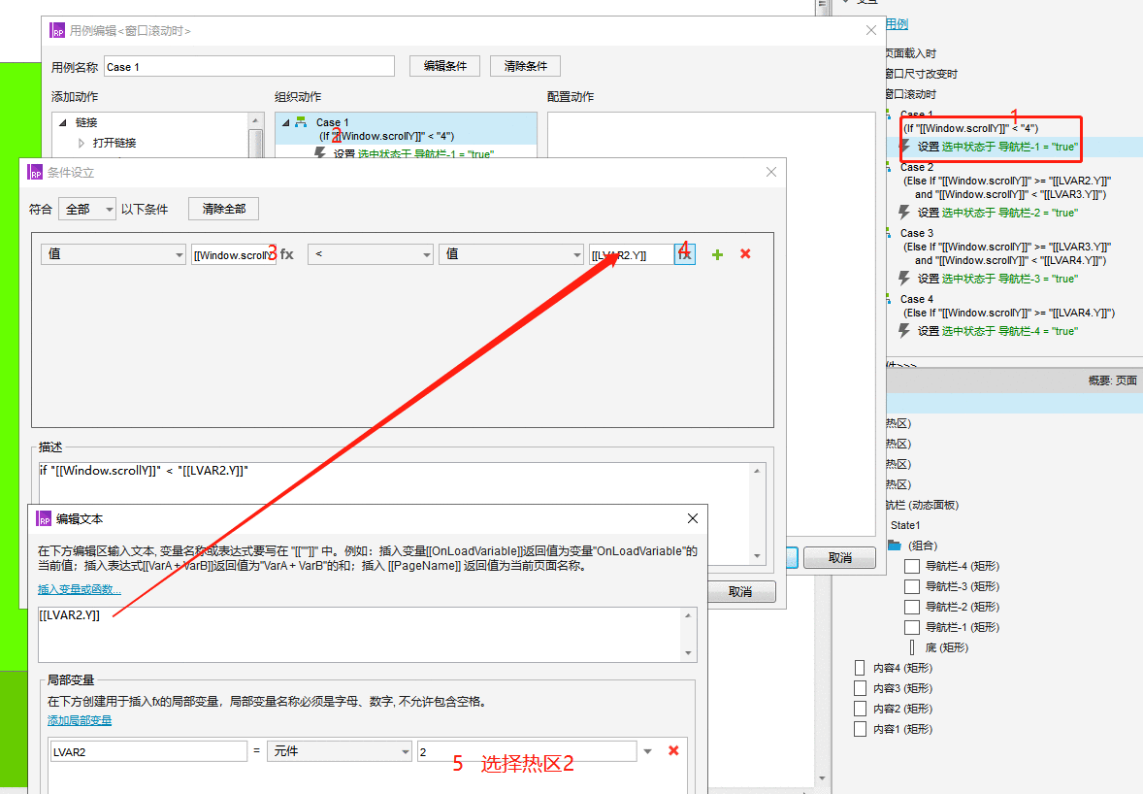Click fx button beside LVAR2.Y field

pyautogui.click(x=684, y=253)
